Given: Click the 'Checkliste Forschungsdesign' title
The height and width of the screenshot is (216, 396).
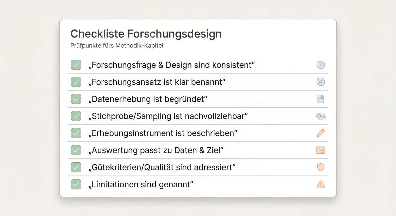Looking at the screenshot, I should pyautogui.click(x=146, y=34).
